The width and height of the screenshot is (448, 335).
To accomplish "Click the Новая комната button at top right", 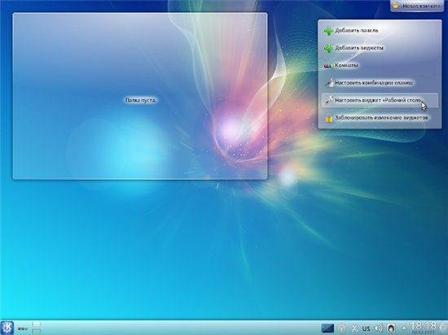I will [417, 6].
